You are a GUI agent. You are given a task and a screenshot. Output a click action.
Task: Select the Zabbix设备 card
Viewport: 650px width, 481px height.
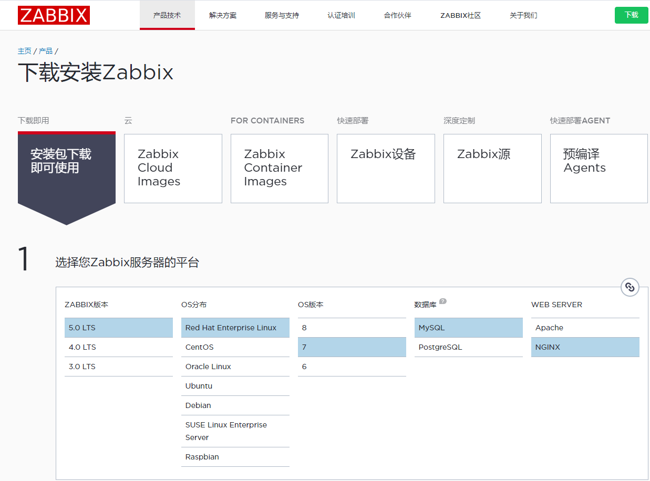click(386, 169)
